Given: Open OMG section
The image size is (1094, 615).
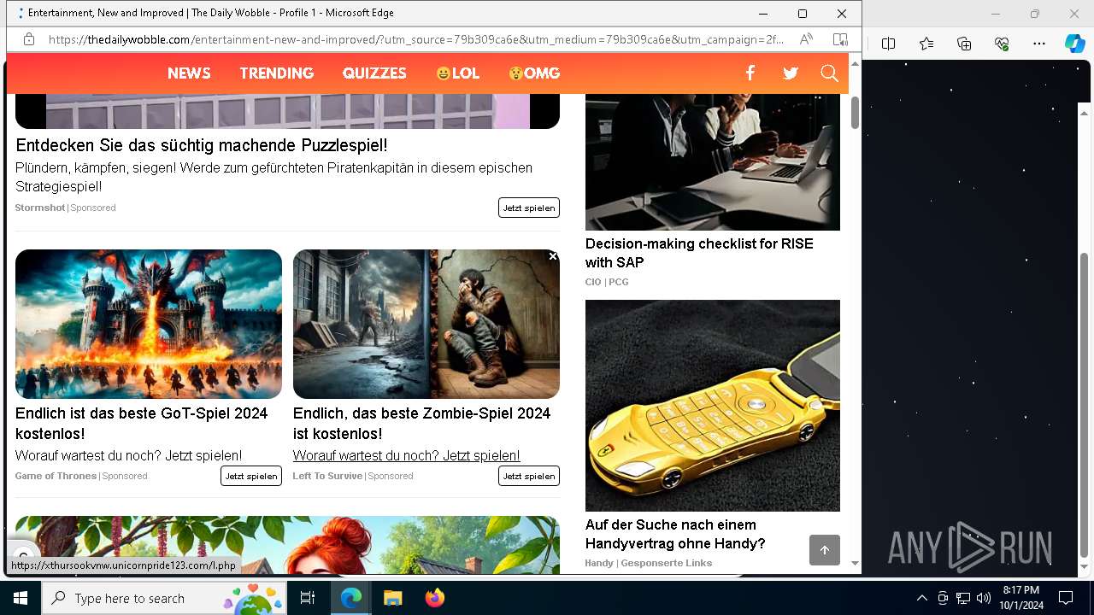Looking at the screenshot, I should (534, 73).
